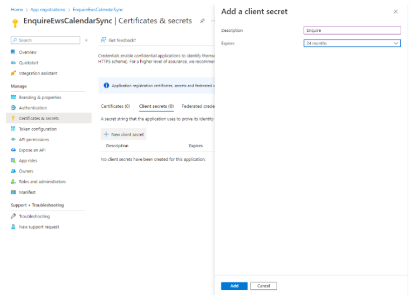This screenshot has width=411, height=296.
Task: Click the magnifier icon in search box
Action: 15,40
